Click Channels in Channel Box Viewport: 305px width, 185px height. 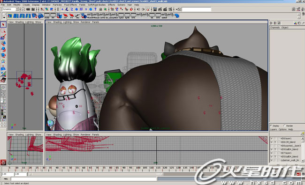coord(274,27)
